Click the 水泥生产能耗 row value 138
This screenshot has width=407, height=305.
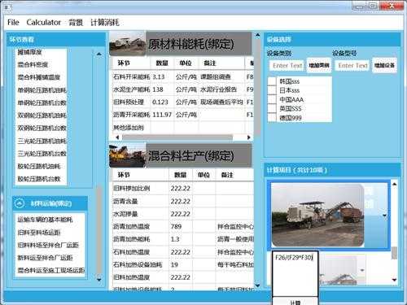(x=158, y=89)
